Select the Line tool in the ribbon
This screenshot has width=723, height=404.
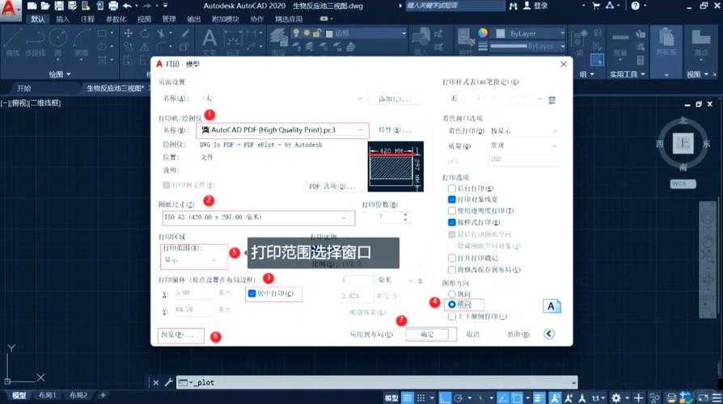coord(12,42)
